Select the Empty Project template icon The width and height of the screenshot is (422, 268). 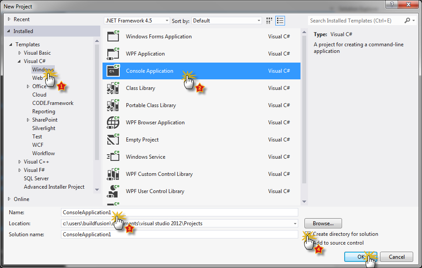[x=114, y=140]
